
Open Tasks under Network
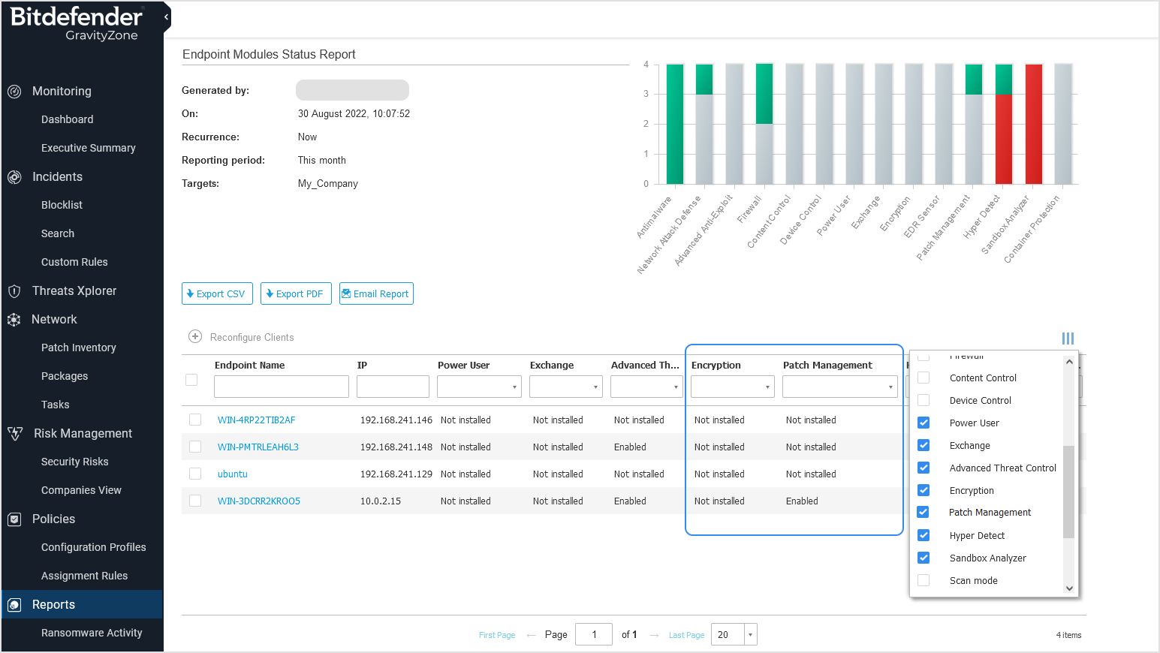click(55, 405)
